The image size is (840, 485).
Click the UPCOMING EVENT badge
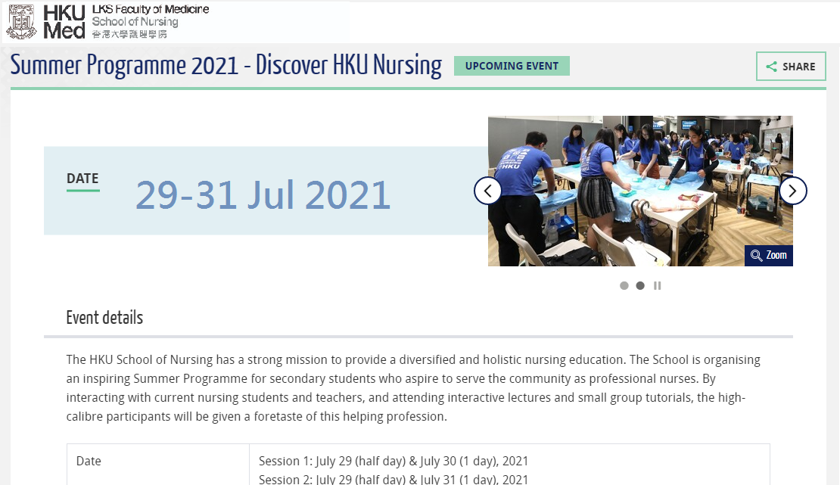(512, 66)
